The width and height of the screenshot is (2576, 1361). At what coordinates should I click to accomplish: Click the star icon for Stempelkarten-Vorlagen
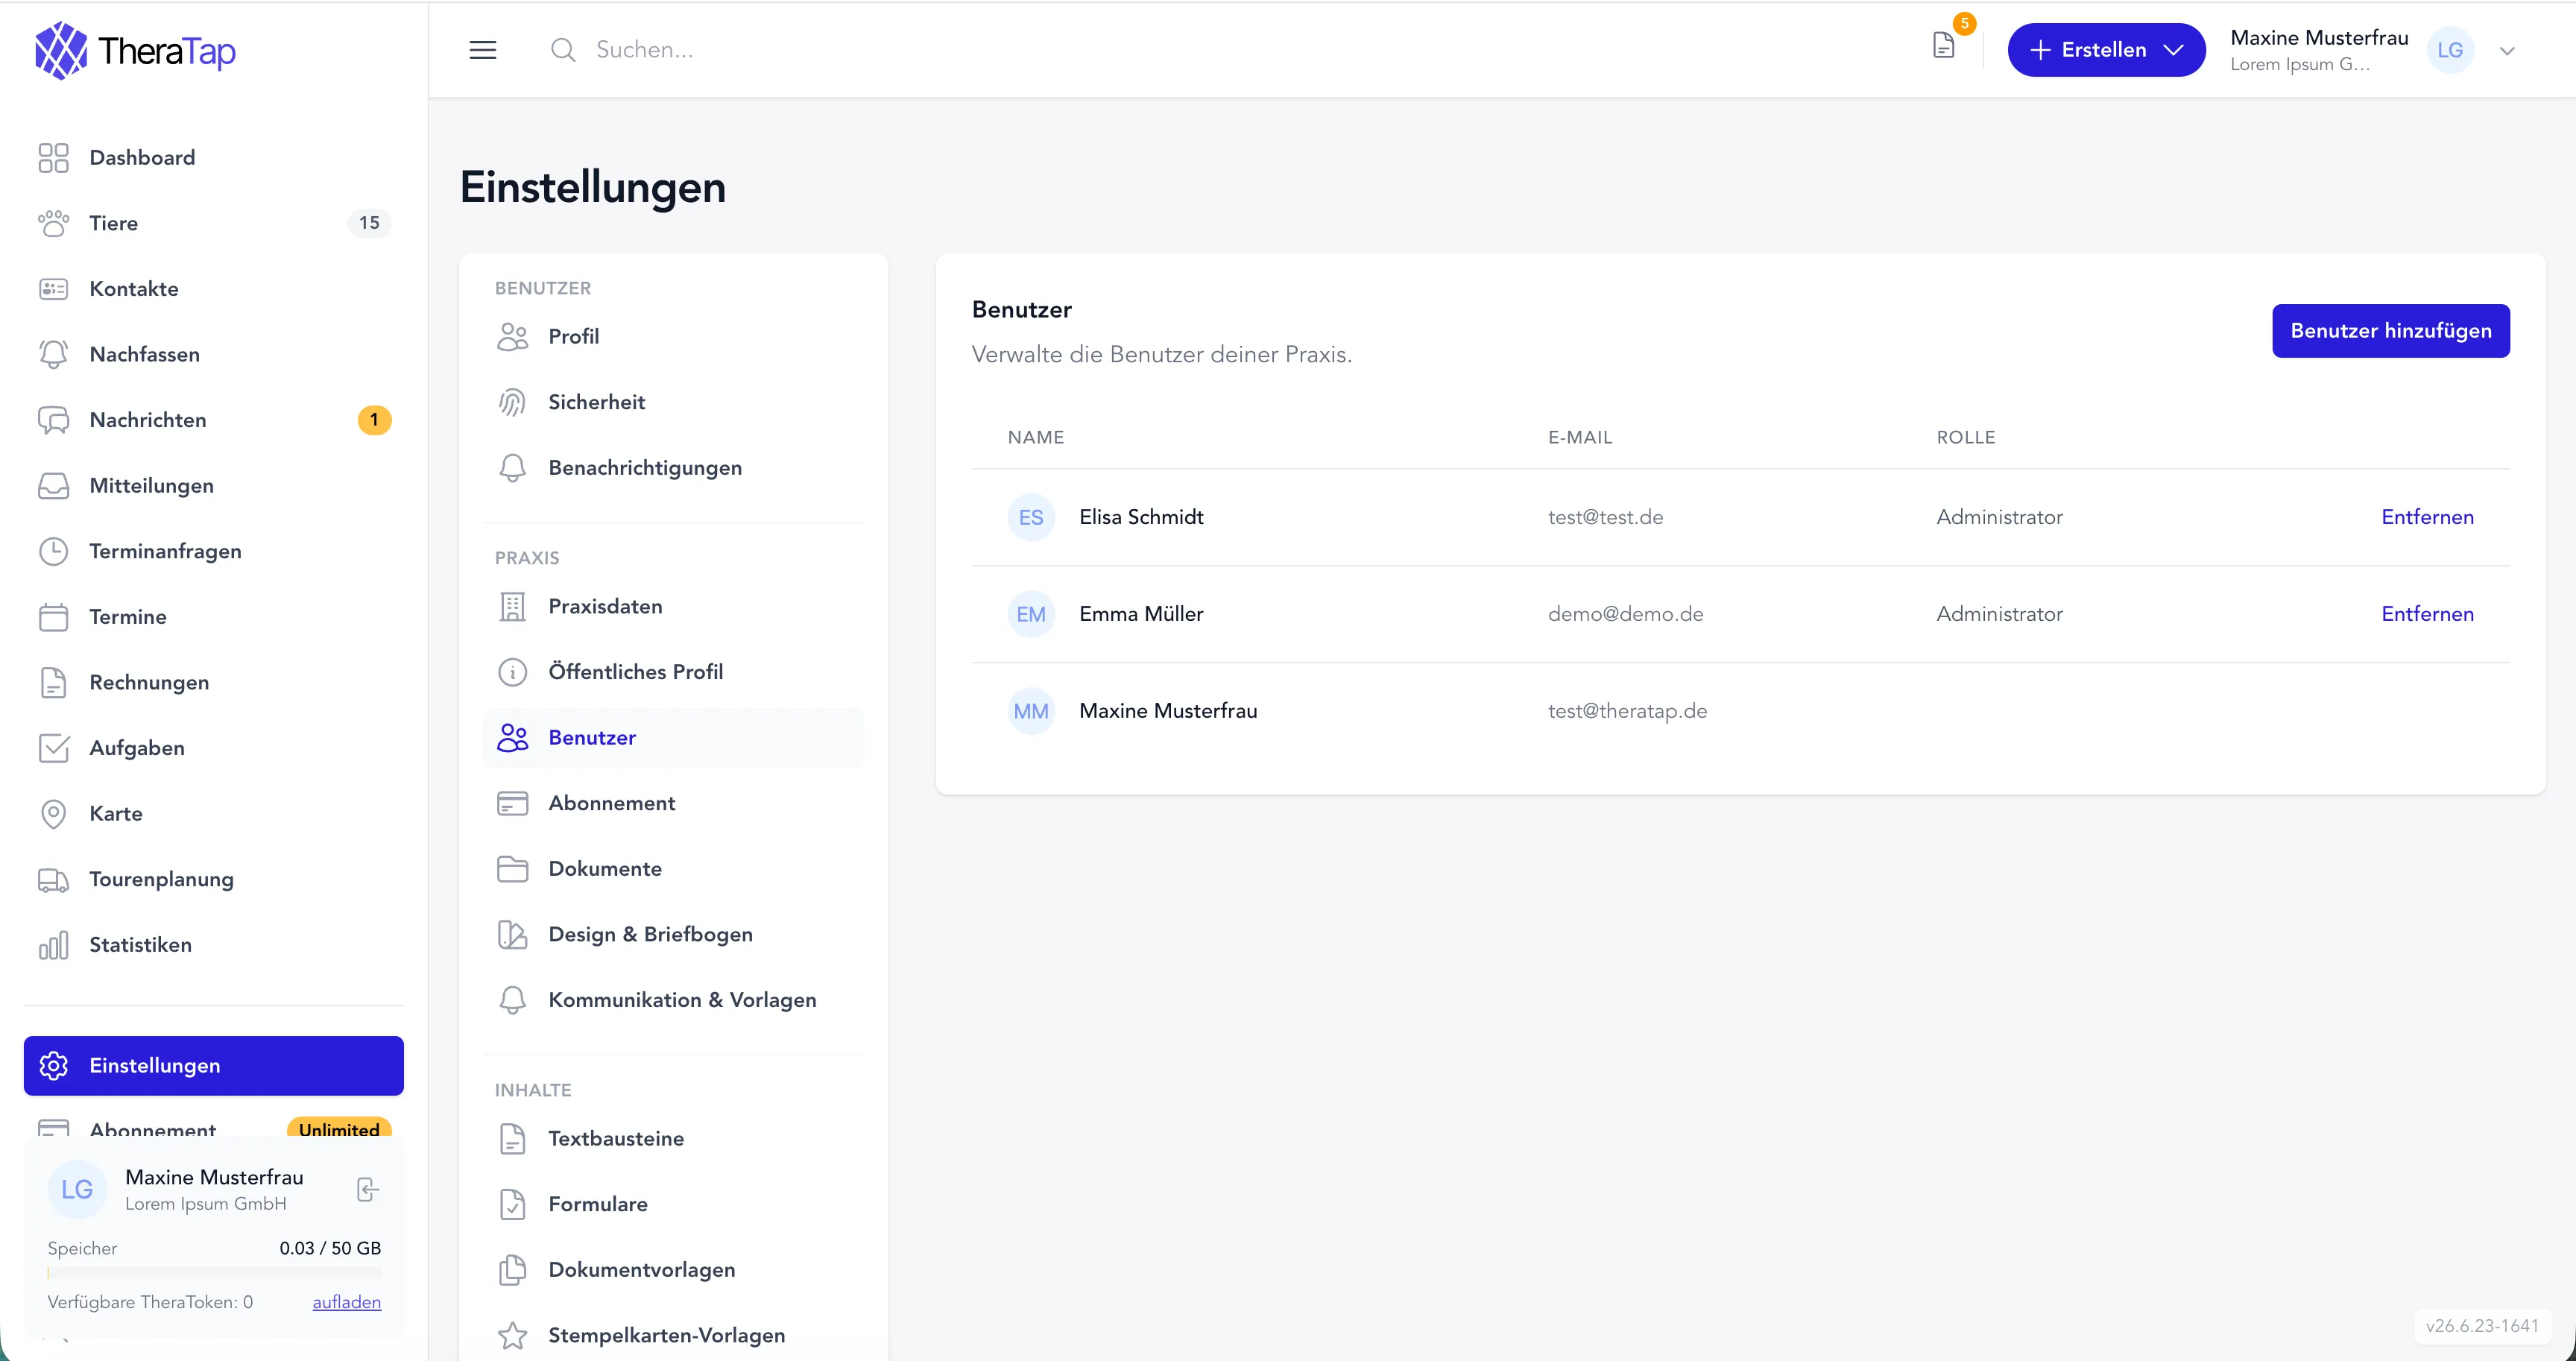tap(512, 1335)
